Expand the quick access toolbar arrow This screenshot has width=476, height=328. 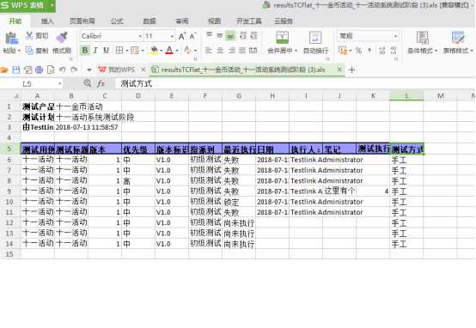[x=89, y=70]
